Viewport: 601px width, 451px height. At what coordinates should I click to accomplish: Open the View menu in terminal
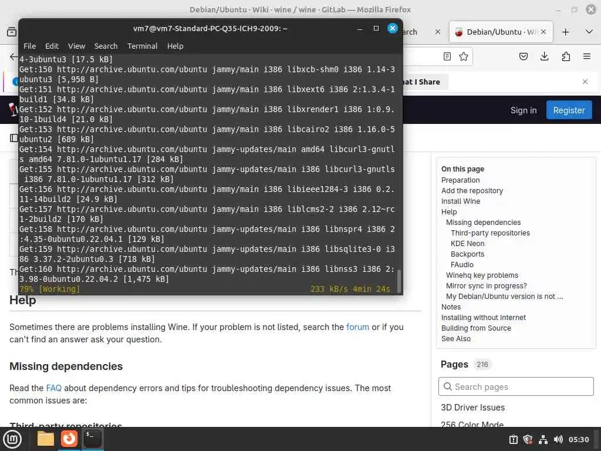77,46
